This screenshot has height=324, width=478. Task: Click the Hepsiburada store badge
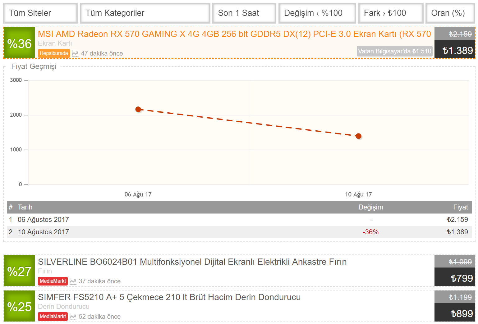54,53
